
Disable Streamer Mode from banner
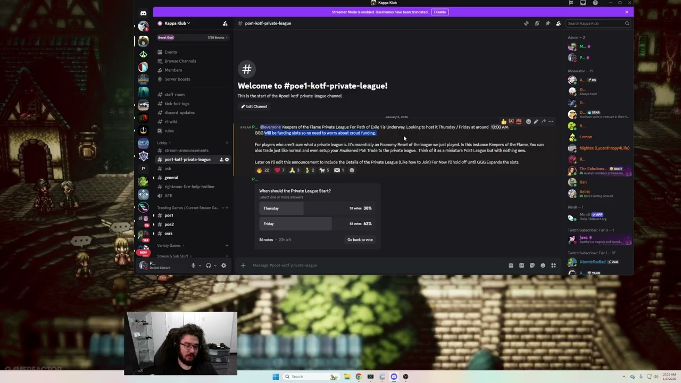pyautogui.click(x=440, y=12)
